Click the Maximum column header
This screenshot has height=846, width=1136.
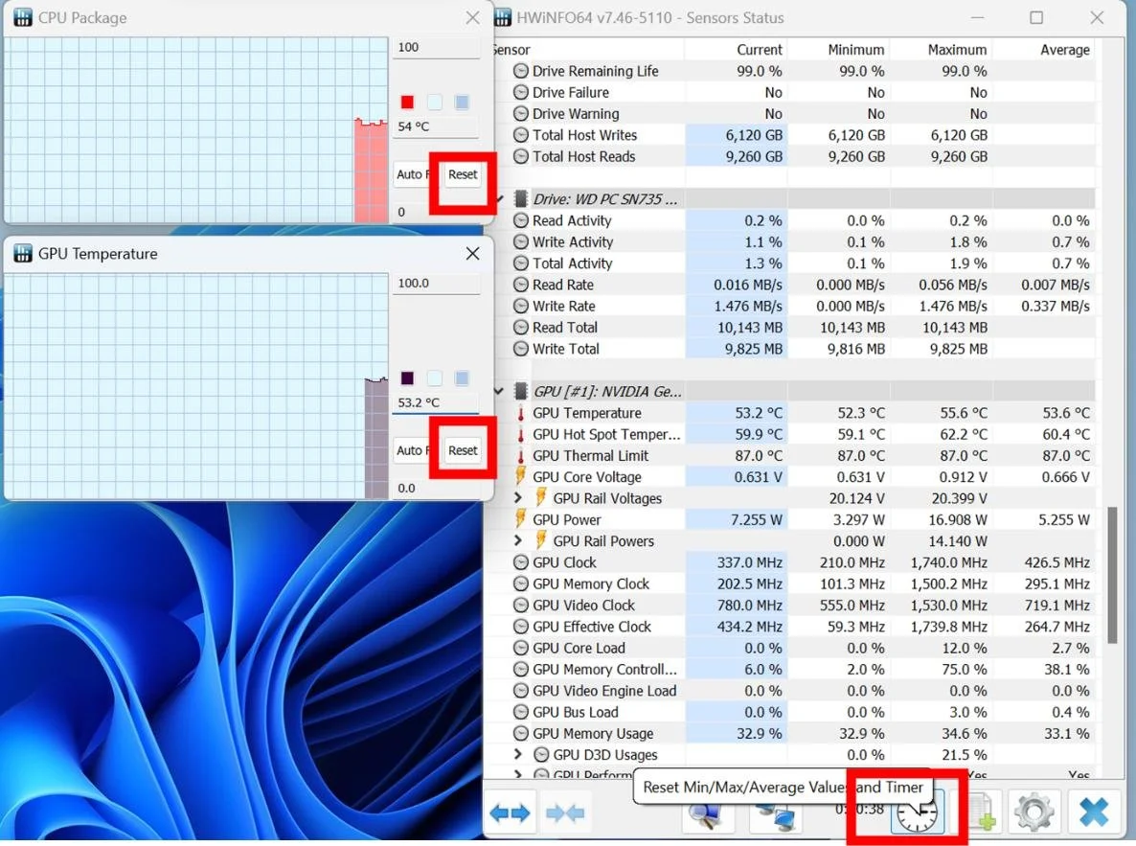(956, 50)
